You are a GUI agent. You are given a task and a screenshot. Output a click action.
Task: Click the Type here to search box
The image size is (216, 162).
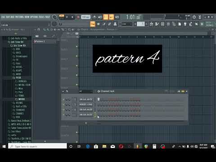click(37, 146)
